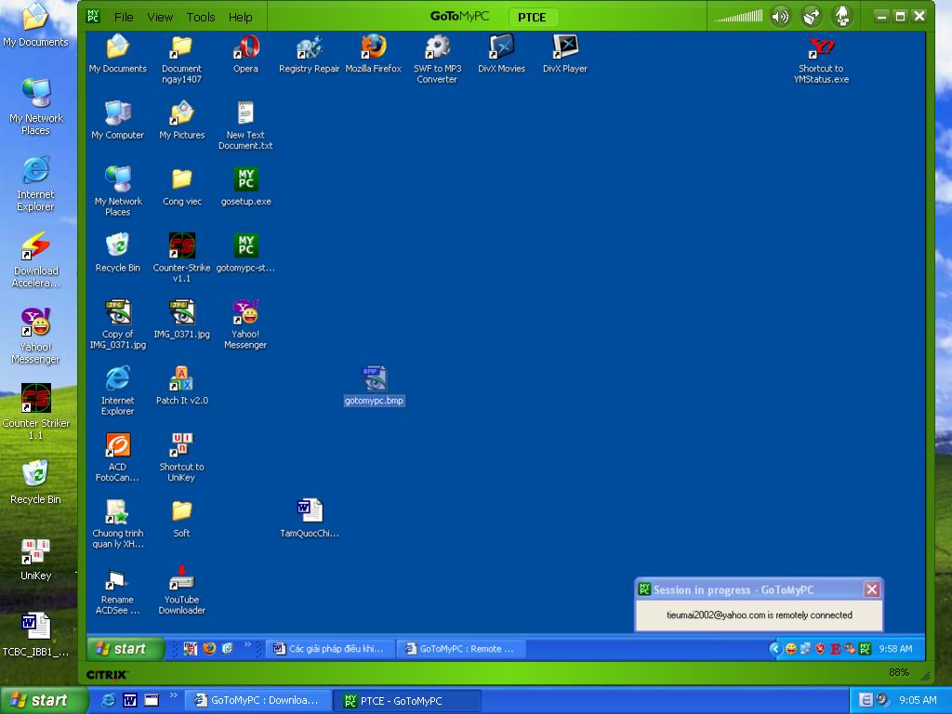The width and height of the screenshot is (952, 714).
Task: Click MYPC icon in remote system tray
Action: pos(866,649)
